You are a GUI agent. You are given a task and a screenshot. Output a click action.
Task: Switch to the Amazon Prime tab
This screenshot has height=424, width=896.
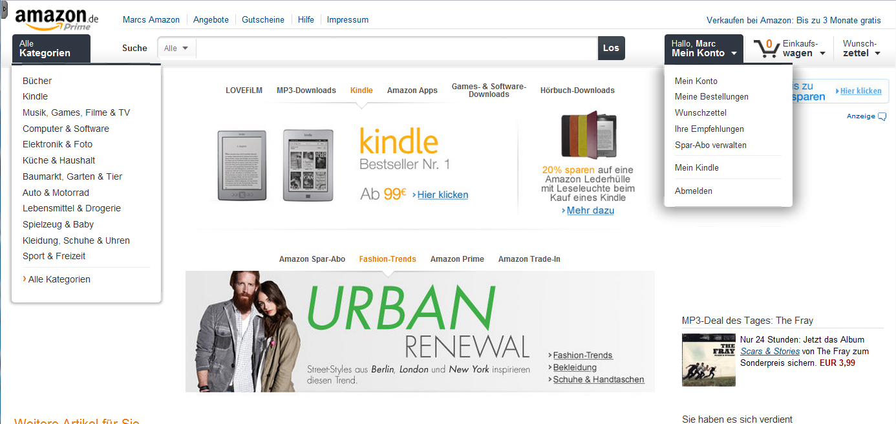coord(457,259)
